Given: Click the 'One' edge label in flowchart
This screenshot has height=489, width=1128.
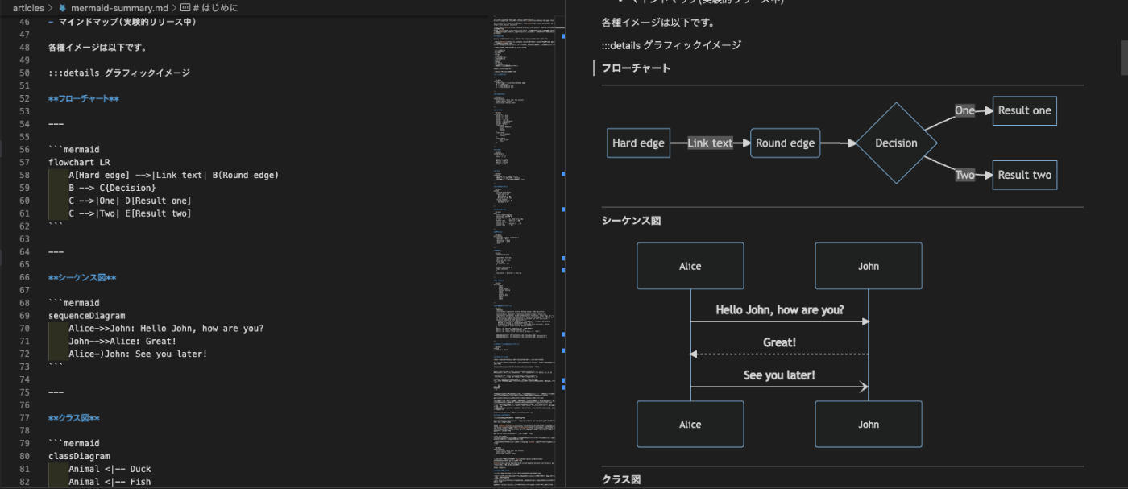Looking at the screenshot, I should 964,110.
